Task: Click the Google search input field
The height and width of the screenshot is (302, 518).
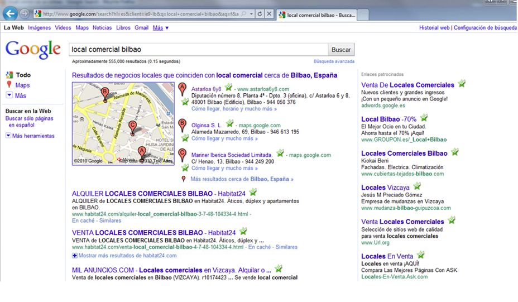Action: click(199, 50)
